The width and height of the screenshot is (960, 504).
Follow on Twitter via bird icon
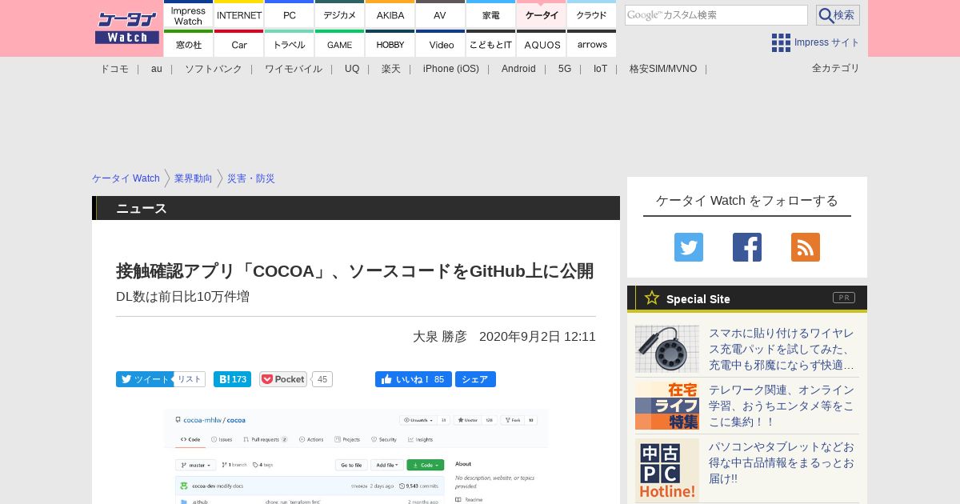689,247
